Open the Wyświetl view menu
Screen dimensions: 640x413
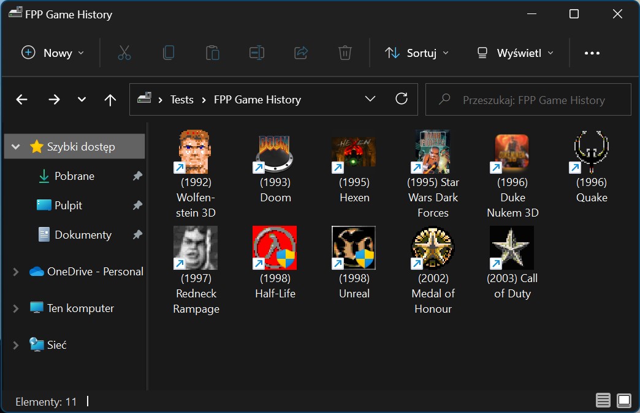pos(515,53)
